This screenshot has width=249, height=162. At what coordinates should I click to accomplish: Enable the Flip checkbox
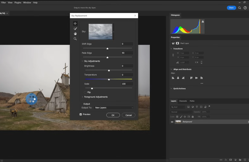[x=85, y=92]
